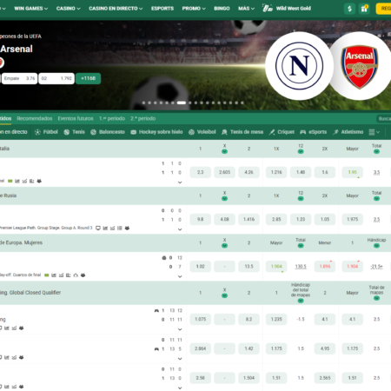Switch to 1.er periodo tab

pyautogui.click(x=112, y=118)
